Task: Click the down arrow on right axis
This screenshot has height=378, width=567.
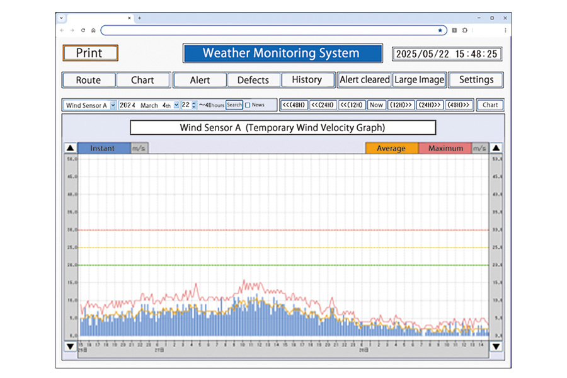Action: pos(496,346)
